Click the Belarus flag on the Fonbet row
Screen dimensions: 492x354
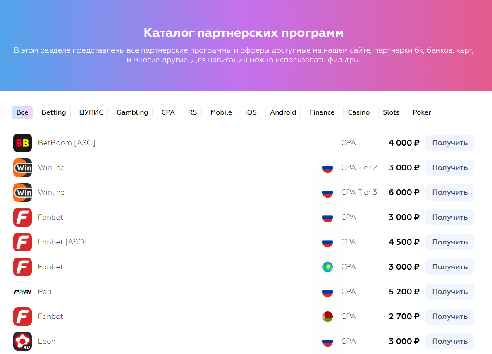[x=327, y=316]
